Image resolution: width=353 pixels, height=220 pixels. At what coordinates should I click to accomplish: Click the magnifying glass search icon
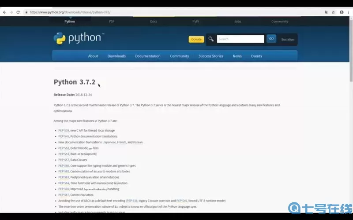point(211,39)
